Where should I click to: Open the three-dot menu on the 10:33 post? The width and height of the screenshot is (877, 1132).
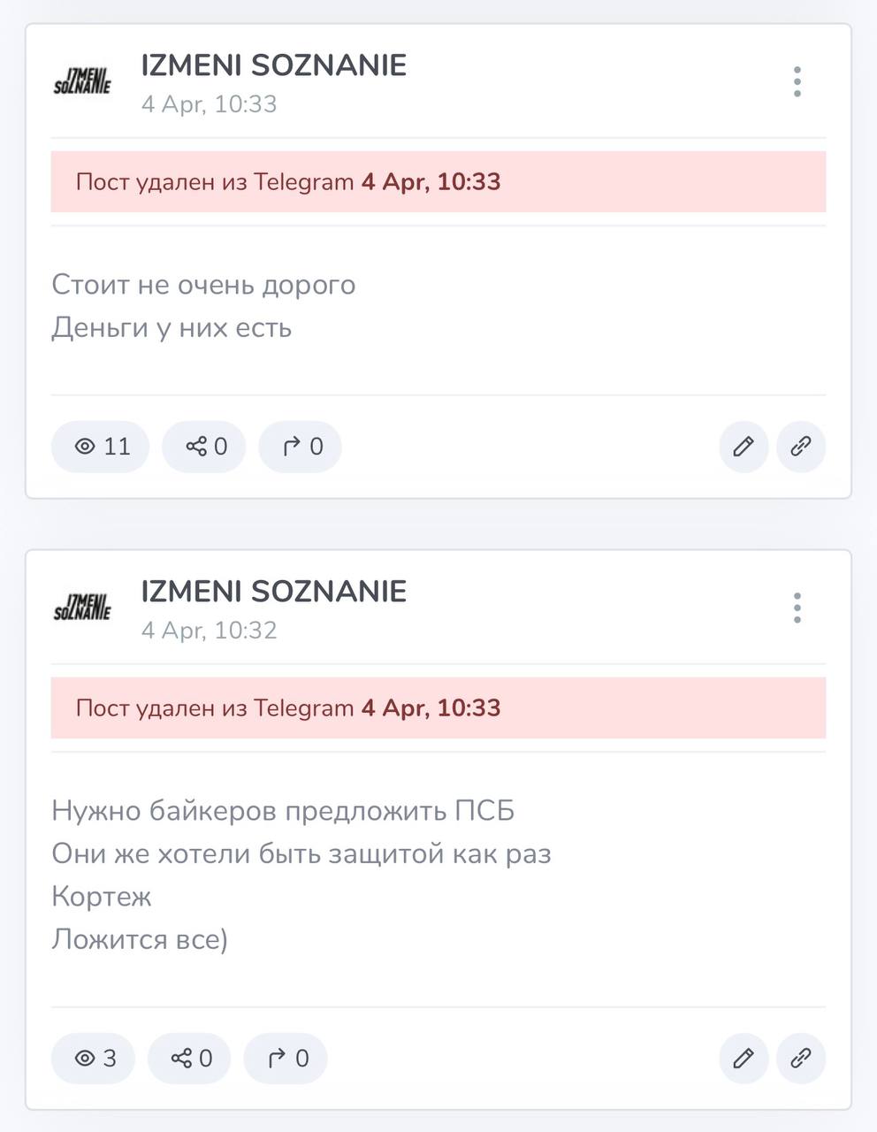point(797,81)
